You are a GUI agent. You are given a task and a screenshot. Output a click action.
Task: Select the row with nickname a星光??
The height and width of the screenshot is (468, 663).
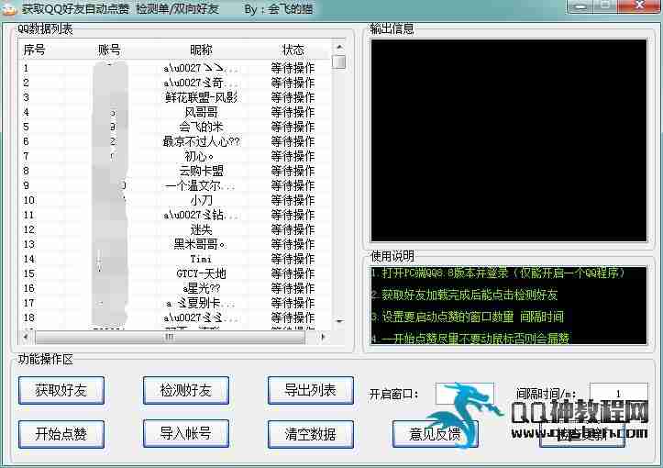175,288
